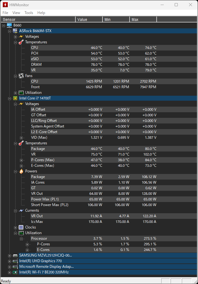Expand the Clocks section
198x284 pixels.
click(x=15, y=228)
